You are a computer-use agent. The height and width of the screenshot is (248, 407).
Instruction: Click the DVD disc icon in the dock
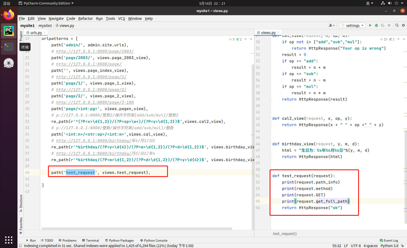tap(9, 63)
